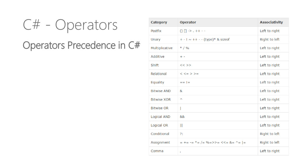Select the Shift category cell
This screenshot has height=167, width=297.
(x=163, y=65)
